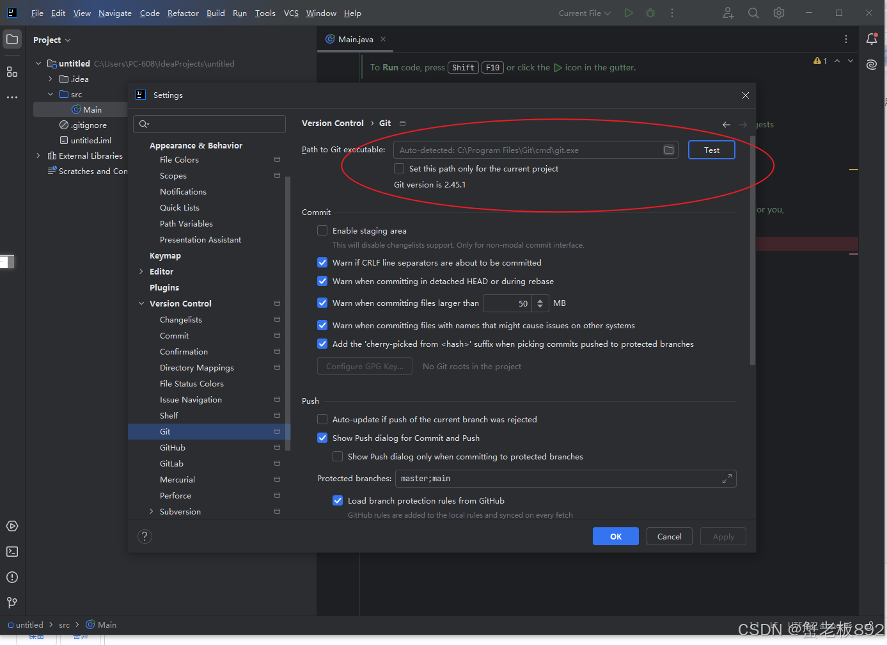
Task: Open the Project view dropdown
Action: pos(52,40)
